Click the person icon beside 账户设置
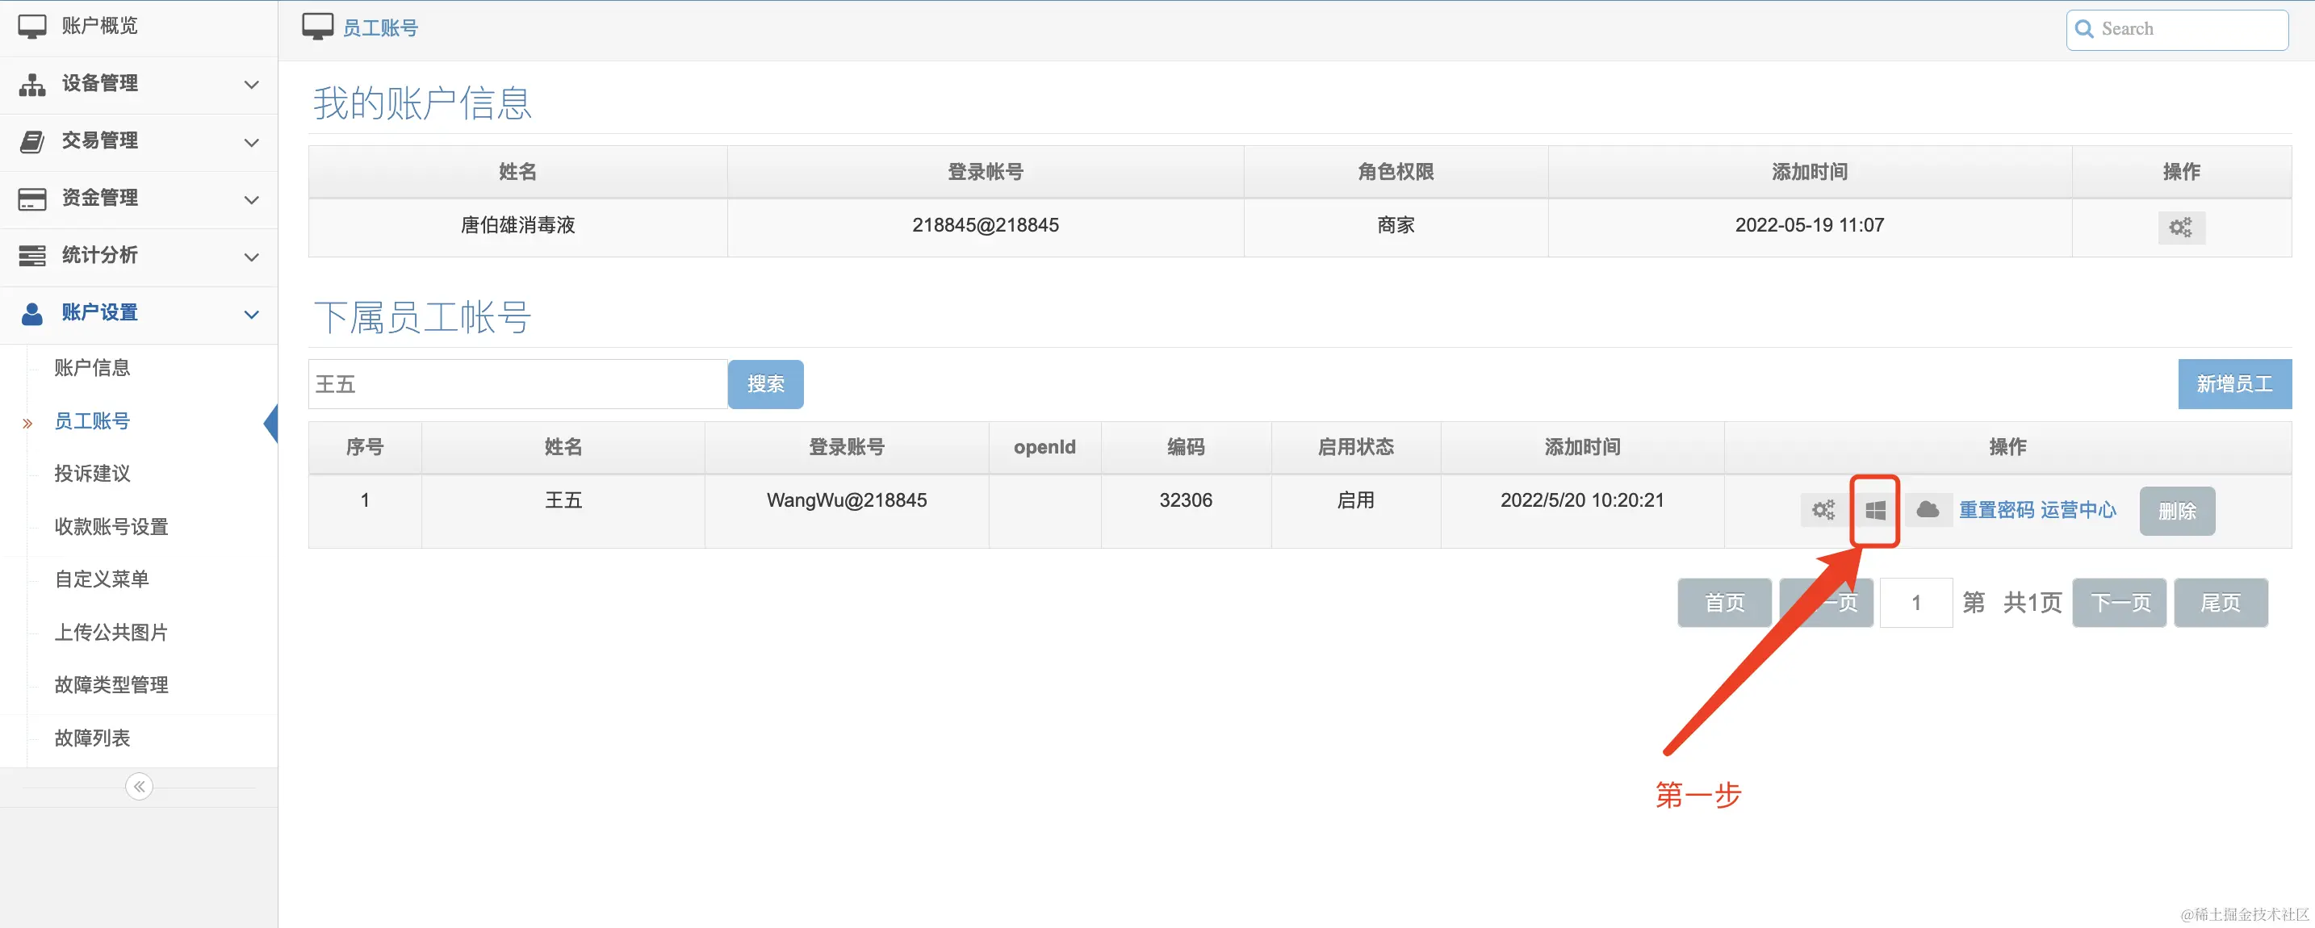2315x928 pixels. [32, 314]
